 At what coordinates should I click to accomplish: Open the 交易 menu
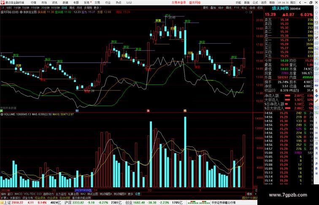[x=97, y=3]
